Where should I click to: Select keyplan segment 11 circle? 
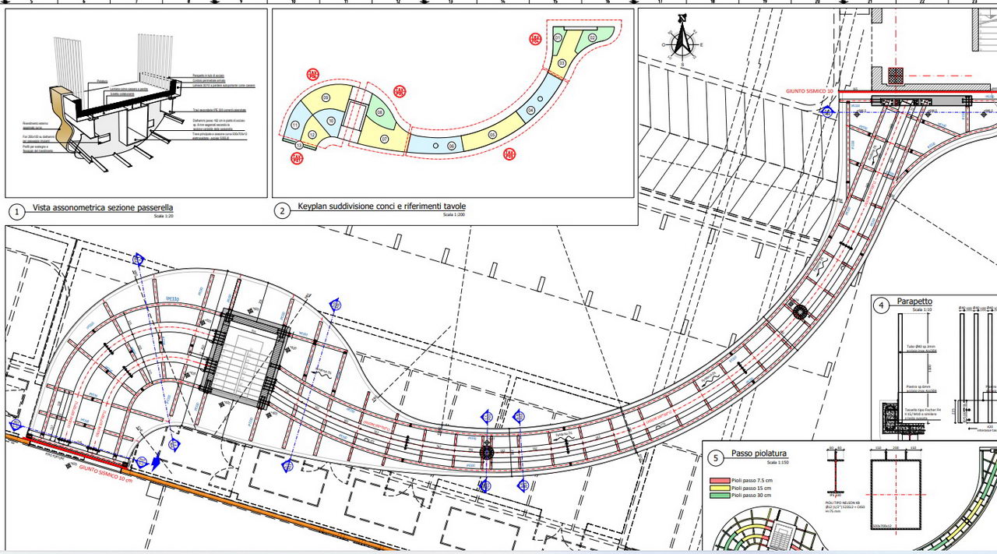tap(295, 125)
